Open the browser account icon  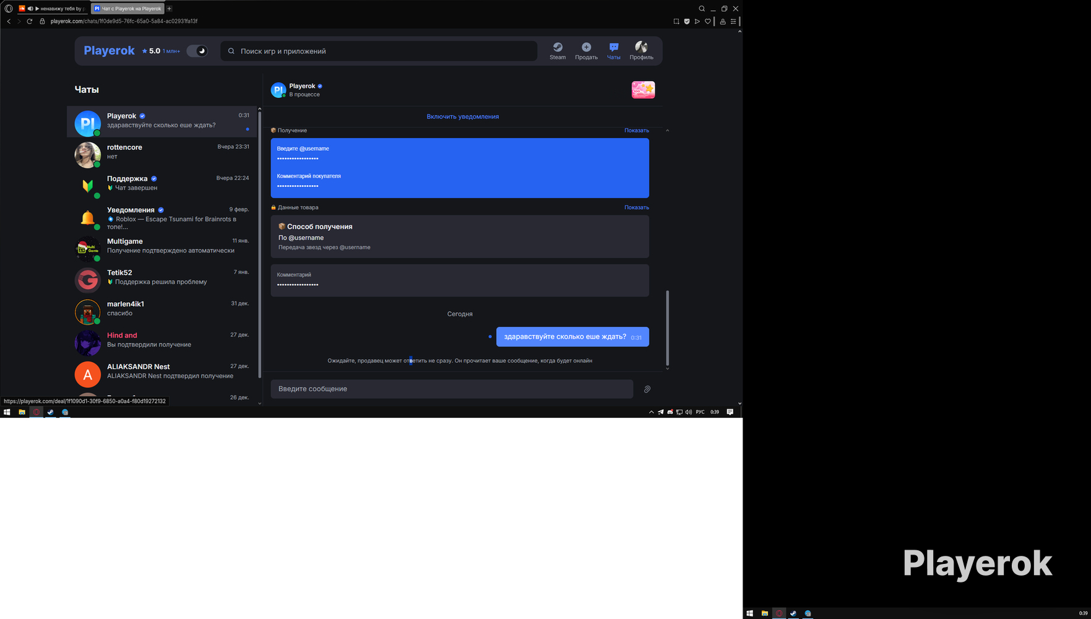(x=722, y=21)
